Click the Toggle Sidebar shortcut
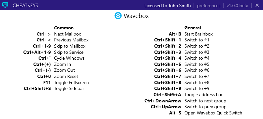Screen dimensions: 263x119 (54, 88)
